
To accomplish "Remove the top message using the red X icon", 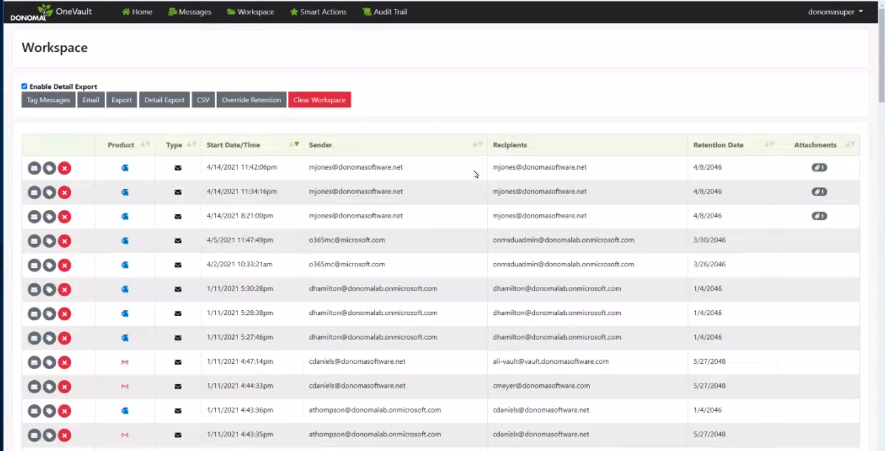I will click(65, 168).
